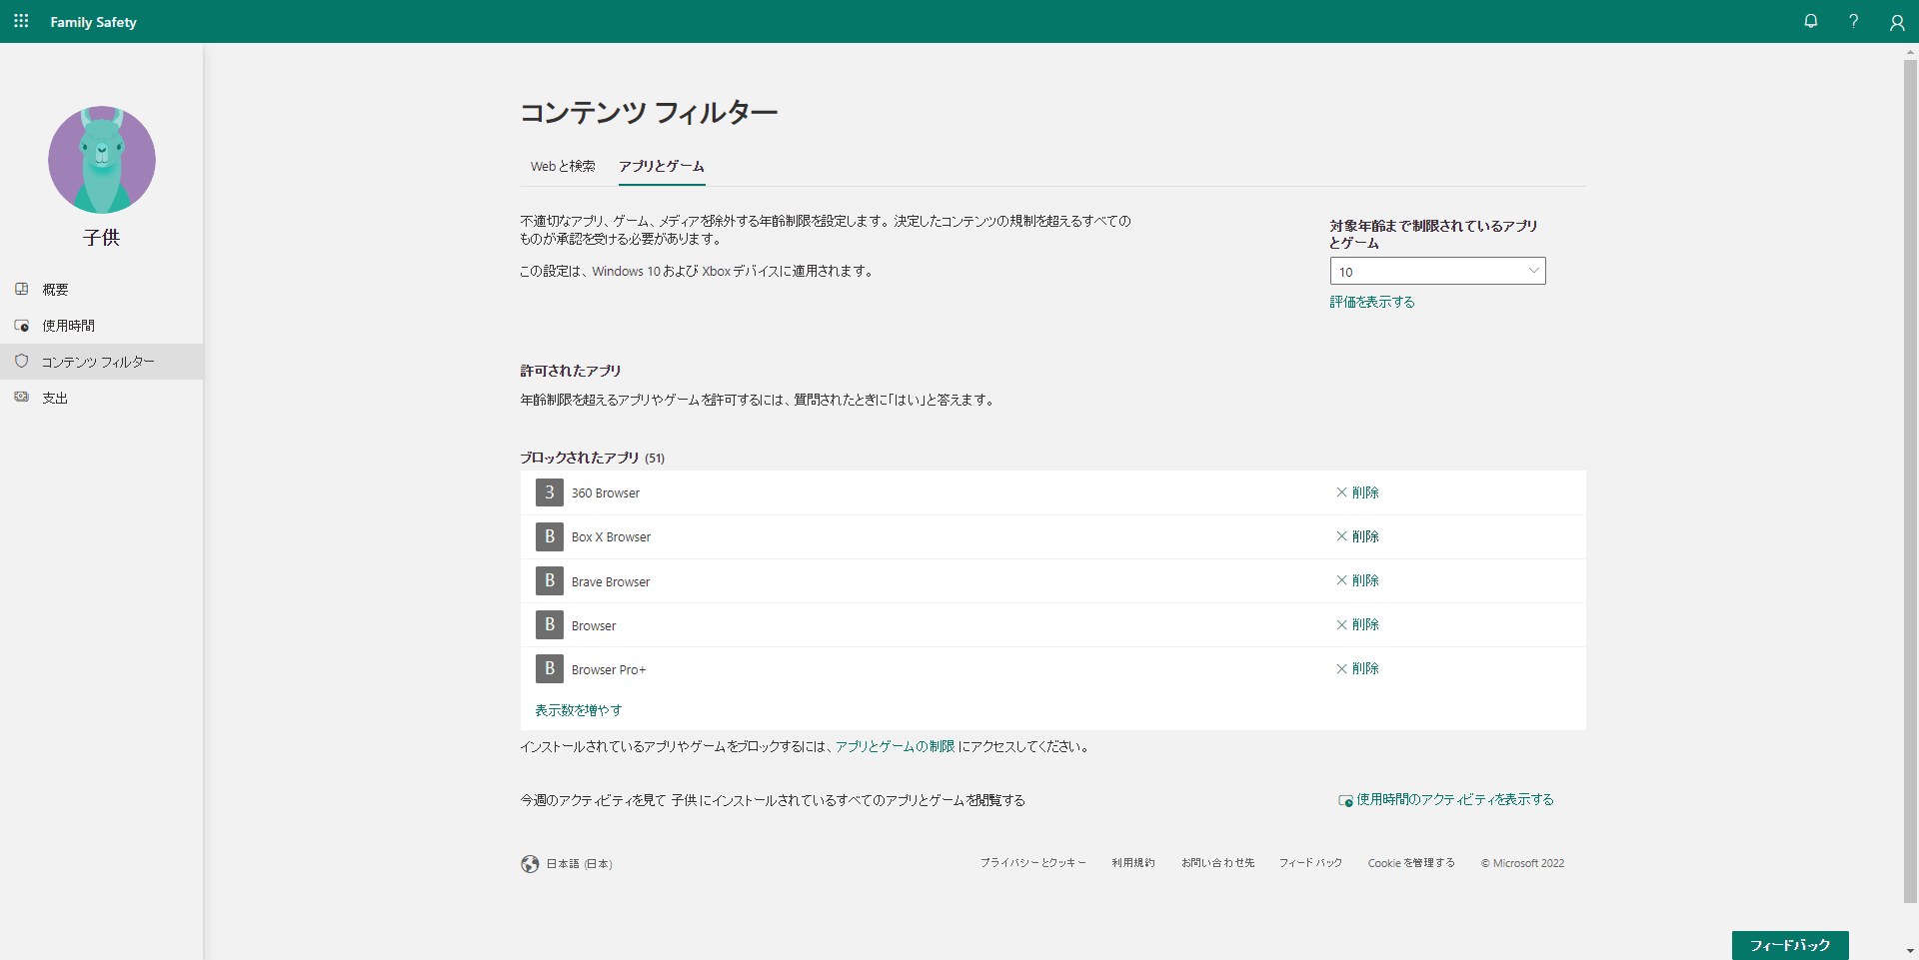Click the コンテンツ フィルター shield icon
This screenshot has width=1919, height=960.
click(x=21, y=361)
